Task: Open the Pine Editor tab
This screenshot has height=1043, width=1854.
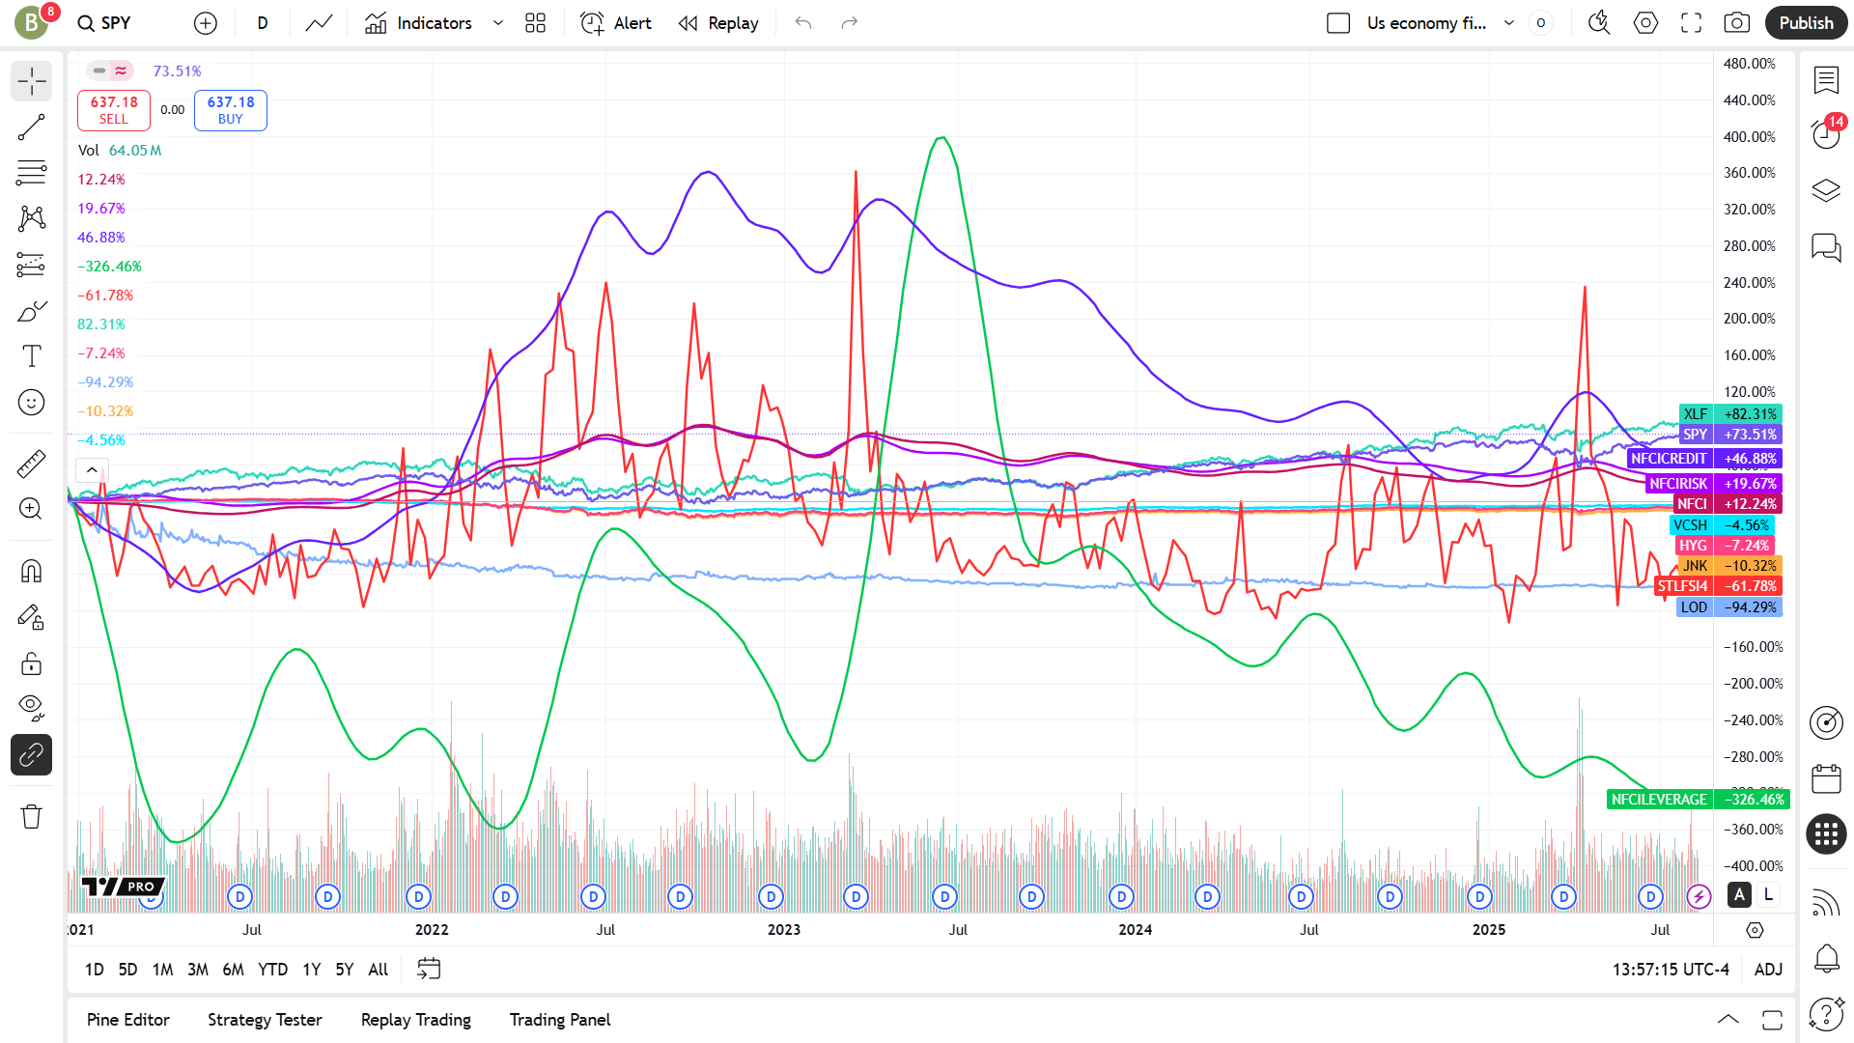Action: tap(127, 1020)
